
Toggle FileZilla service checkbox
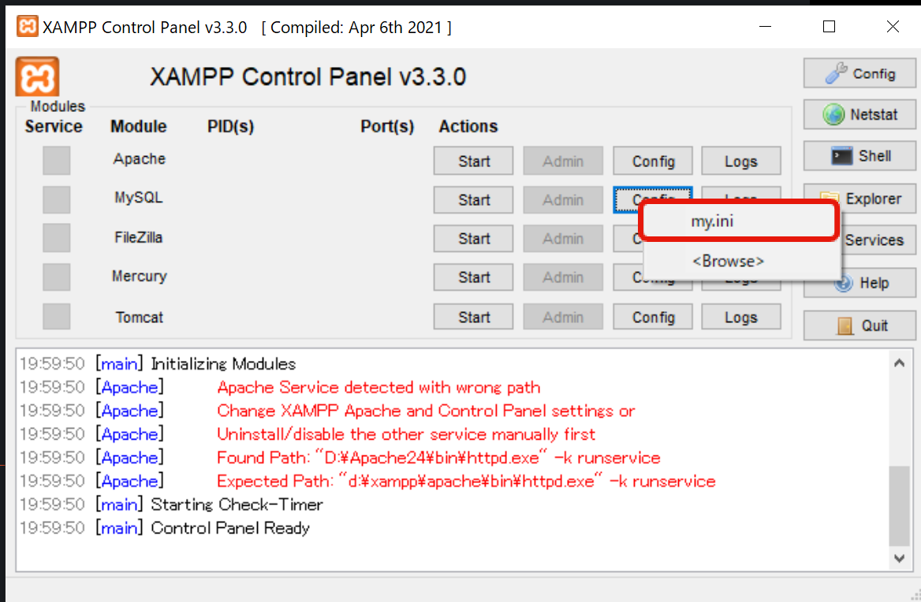point(57,238)
